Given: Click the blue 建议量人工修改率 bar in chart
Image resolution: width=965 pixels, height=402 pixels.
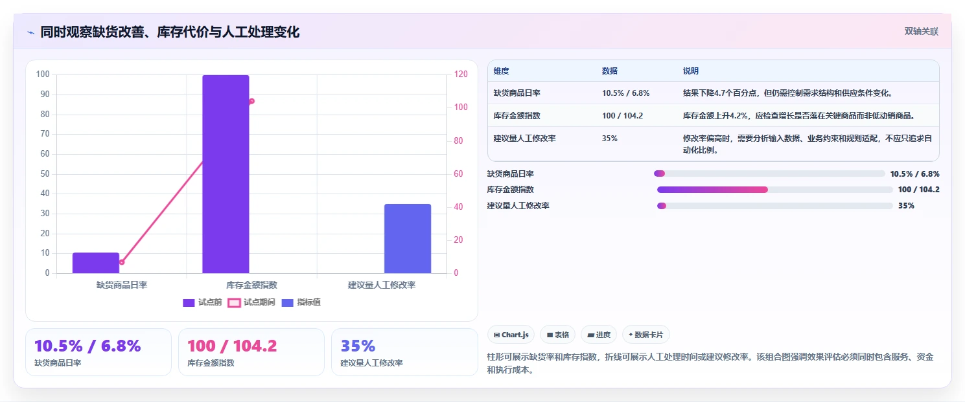Looking at the screenshot, I should pos(408,238).
